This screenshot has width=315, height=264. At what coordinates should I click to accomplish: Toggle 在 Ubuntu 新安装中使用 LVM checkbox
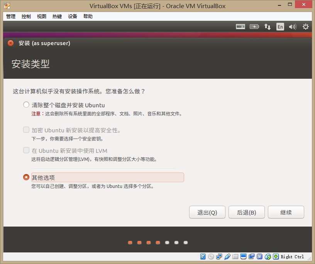tap(26, 150)
